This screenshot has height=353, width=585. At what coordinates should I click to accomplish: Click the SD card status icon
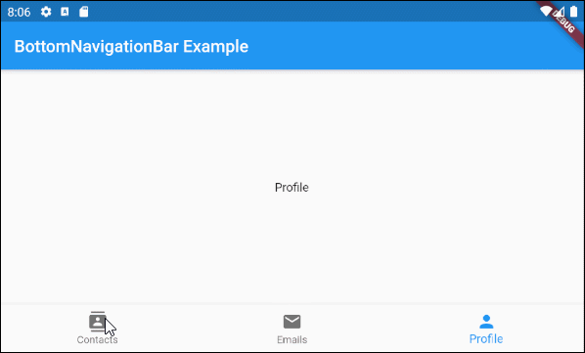point(84,12)
